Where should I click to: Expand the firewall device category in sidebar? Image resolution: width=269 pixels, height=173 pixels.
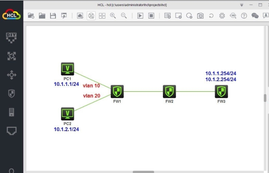(11, 93)
